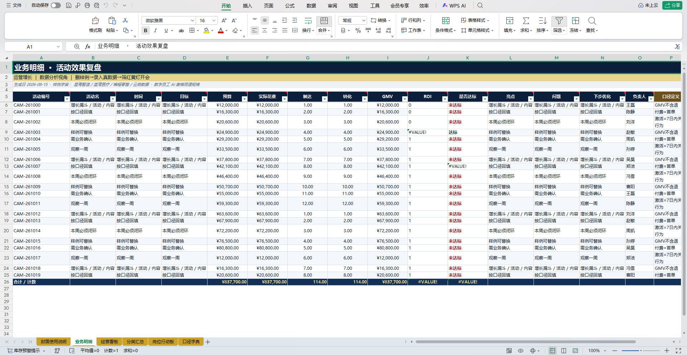
Task: Expand the 合并 merge cells dropdown
Action: tap(324, 31)
